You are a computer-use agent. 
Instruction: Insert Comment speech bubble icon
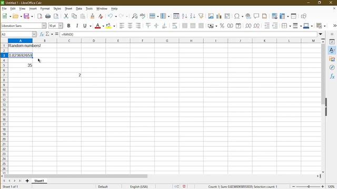[x=256, y=16]
